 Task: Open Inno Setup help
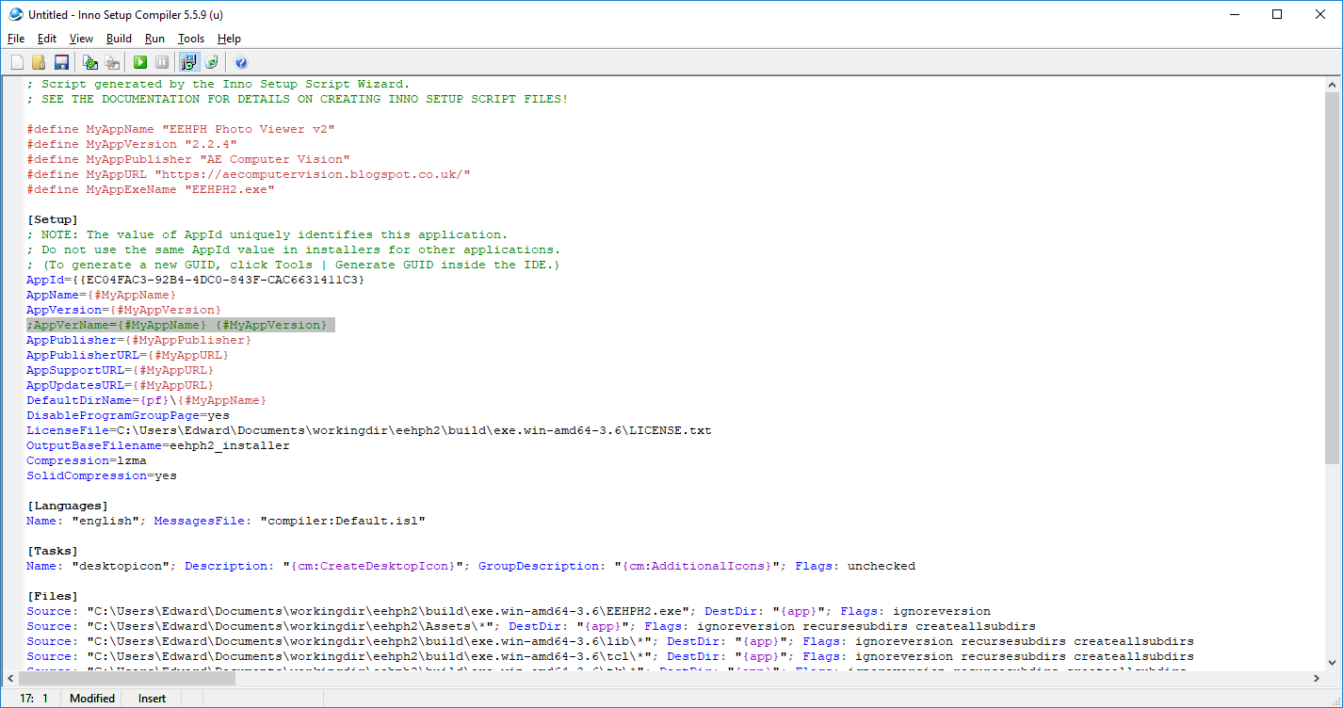[x=241, y=61]
